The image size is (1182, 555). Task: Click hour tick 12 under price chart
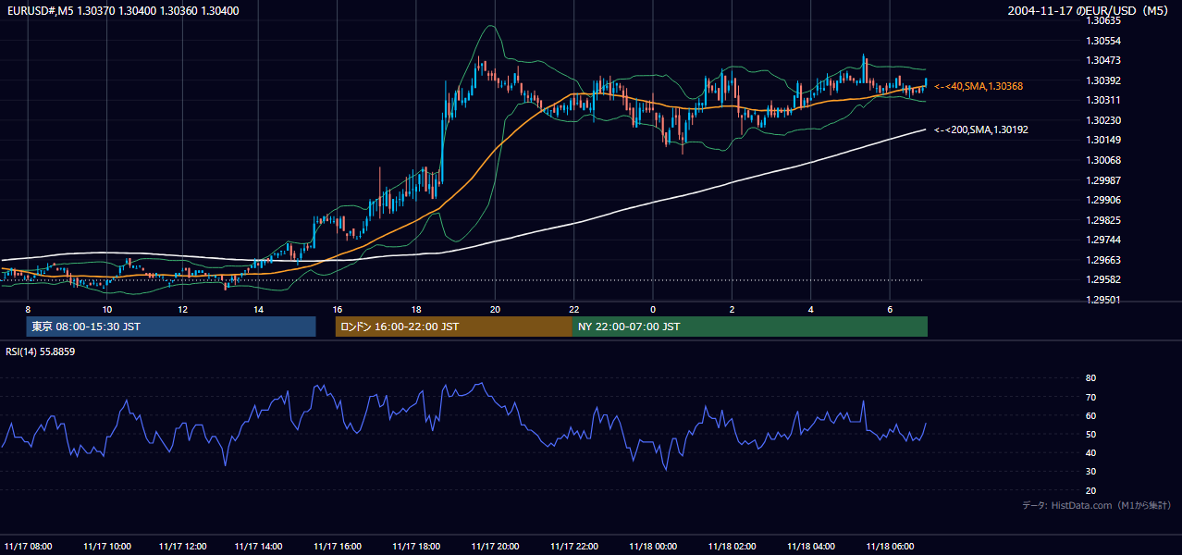[x=183, y=309]
